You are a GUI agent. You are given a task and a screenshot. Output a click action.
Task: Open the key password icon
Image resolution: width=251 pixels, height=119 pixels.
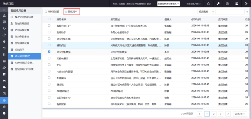(218, 4)
